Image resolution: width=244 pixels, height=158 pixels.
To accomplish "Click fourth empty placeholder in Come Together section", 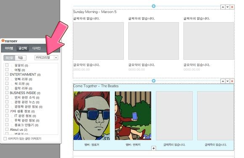I will (215, 116).
